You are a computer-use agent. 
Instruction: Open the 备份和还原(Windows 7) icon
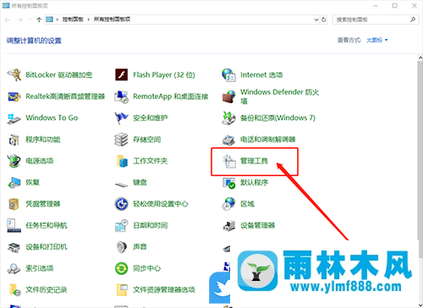coord(228,118)
